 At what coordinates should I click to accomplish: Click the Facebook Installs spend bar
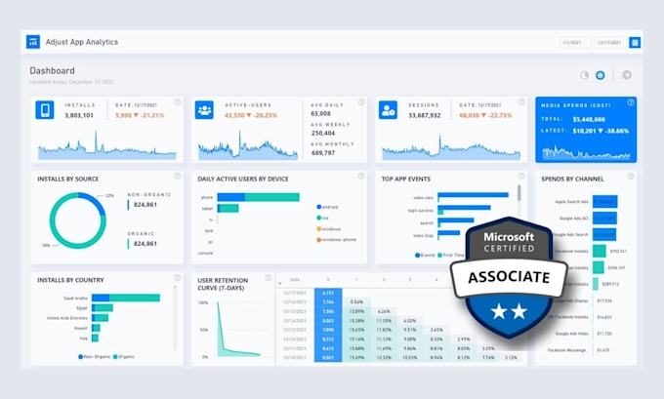click(x=600, y=251)
